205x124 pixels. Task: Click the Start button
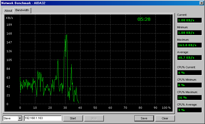(x=73, y=118)
